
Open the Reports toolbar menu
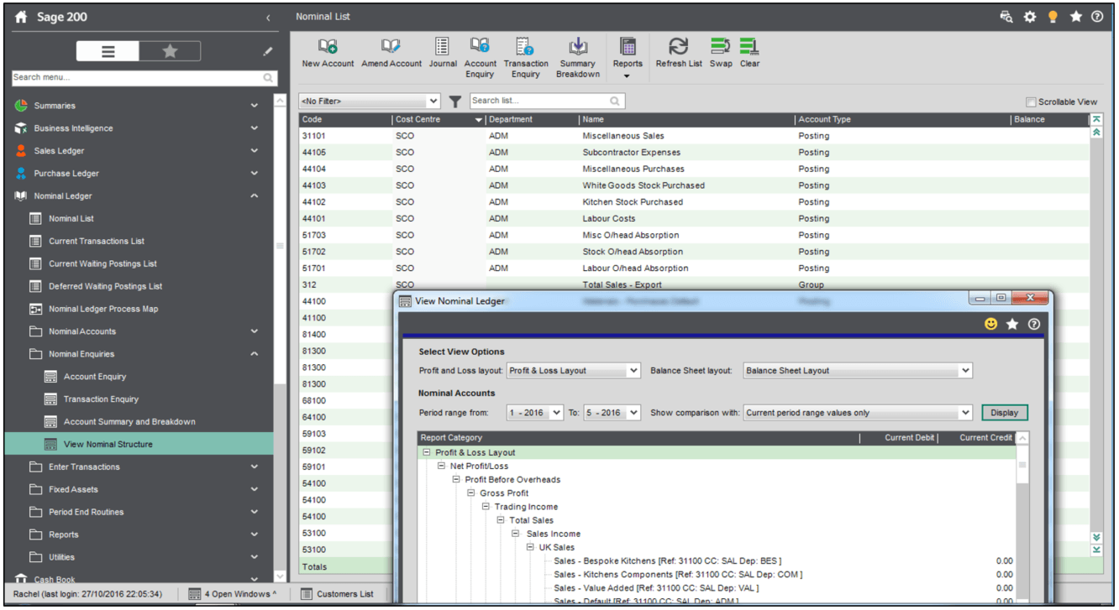click(x=628, y=58)
